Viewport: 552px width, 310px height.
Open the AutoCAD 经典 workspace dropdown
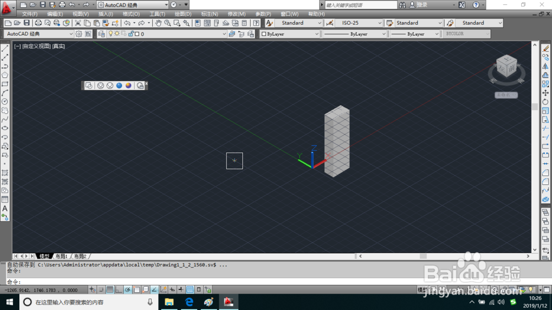click(39, 34)
